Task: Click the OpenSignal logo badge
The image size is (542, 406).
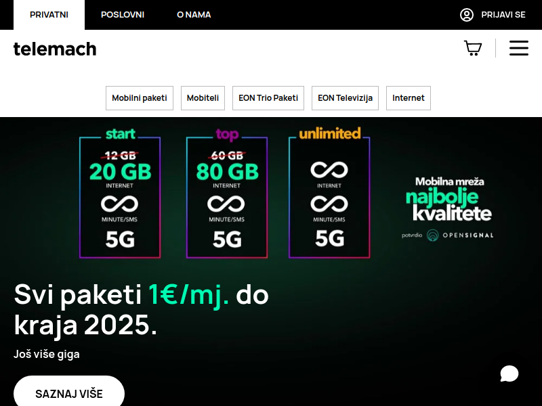Action: pos(447,235)
